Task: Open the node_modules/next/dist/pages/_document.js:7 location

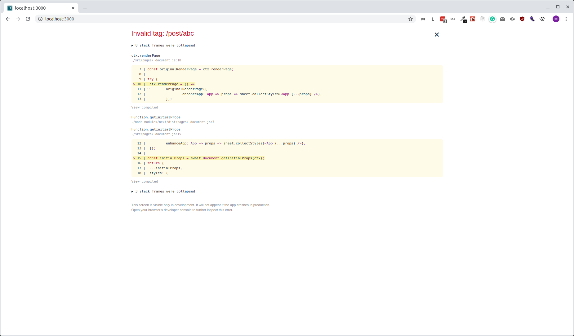Action: click(x=173, y=122)
